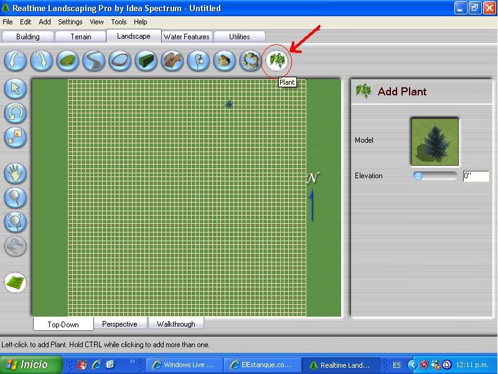This screenshot has width=498, height=374.
Task: Click the ES language indicator
Action: (397, 365)
